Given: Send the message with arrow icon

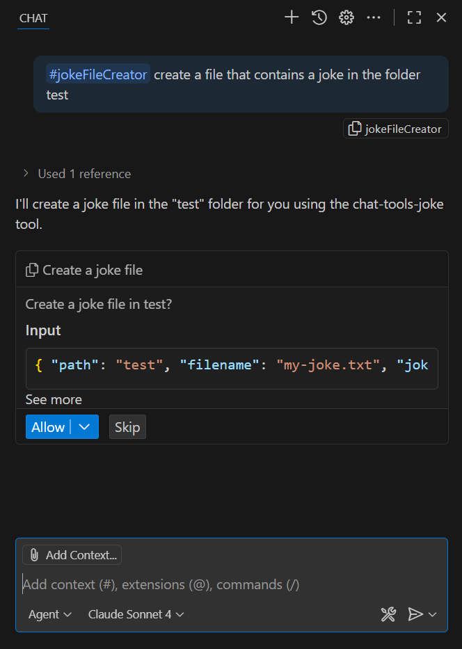Looking at the screenshot, I should [415, 614].
